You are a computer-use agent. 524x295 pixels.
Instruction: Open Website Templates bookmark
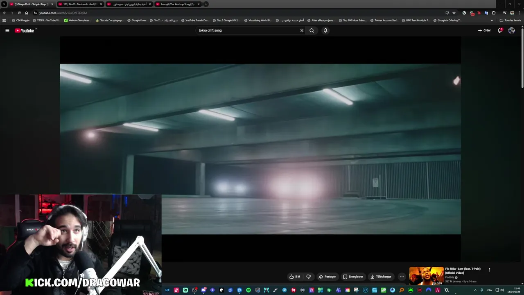tap(78, 20)
